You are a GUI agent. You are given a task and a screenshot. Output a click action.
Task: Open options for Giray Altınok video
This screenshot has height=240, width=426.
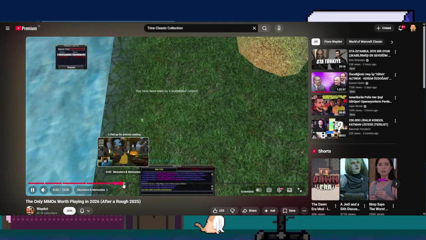coord(395,75)
